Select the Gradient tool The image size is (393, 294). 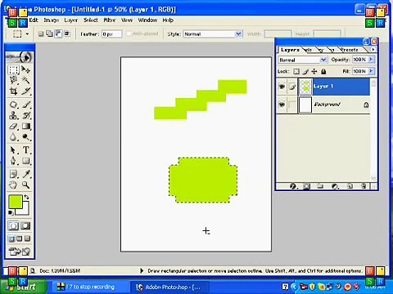point(26,127)
